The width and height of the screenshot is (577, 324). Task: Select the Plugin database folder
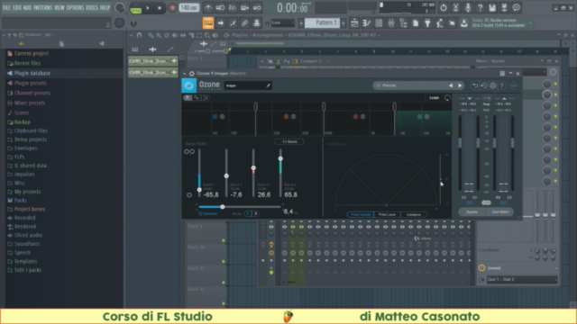[32, 73]
